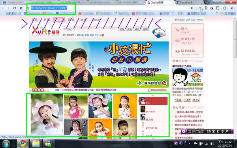Click the hot keyword 新兵日記

click(x=94, y=36)
